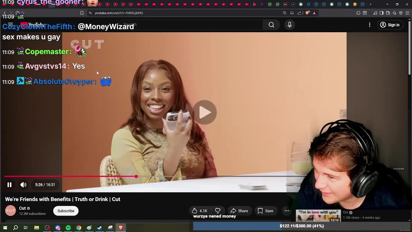Open Steam from the taskbar

(x=100, y=228)
